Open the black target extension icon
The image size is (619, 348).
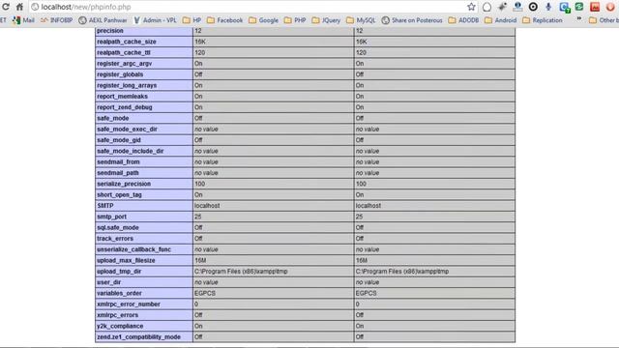pos(533,7)
